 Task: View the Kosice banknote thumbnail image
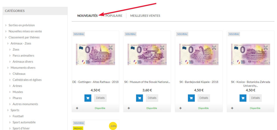pos(250,54)
